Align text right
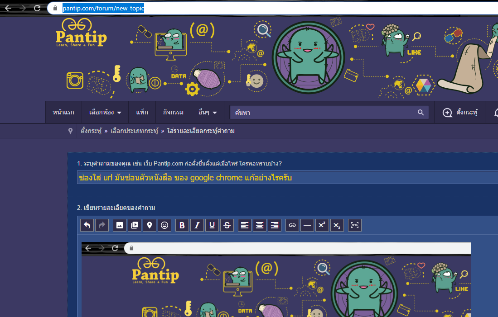This screenshot has height=317, width=498. click(x=275, y=225)
